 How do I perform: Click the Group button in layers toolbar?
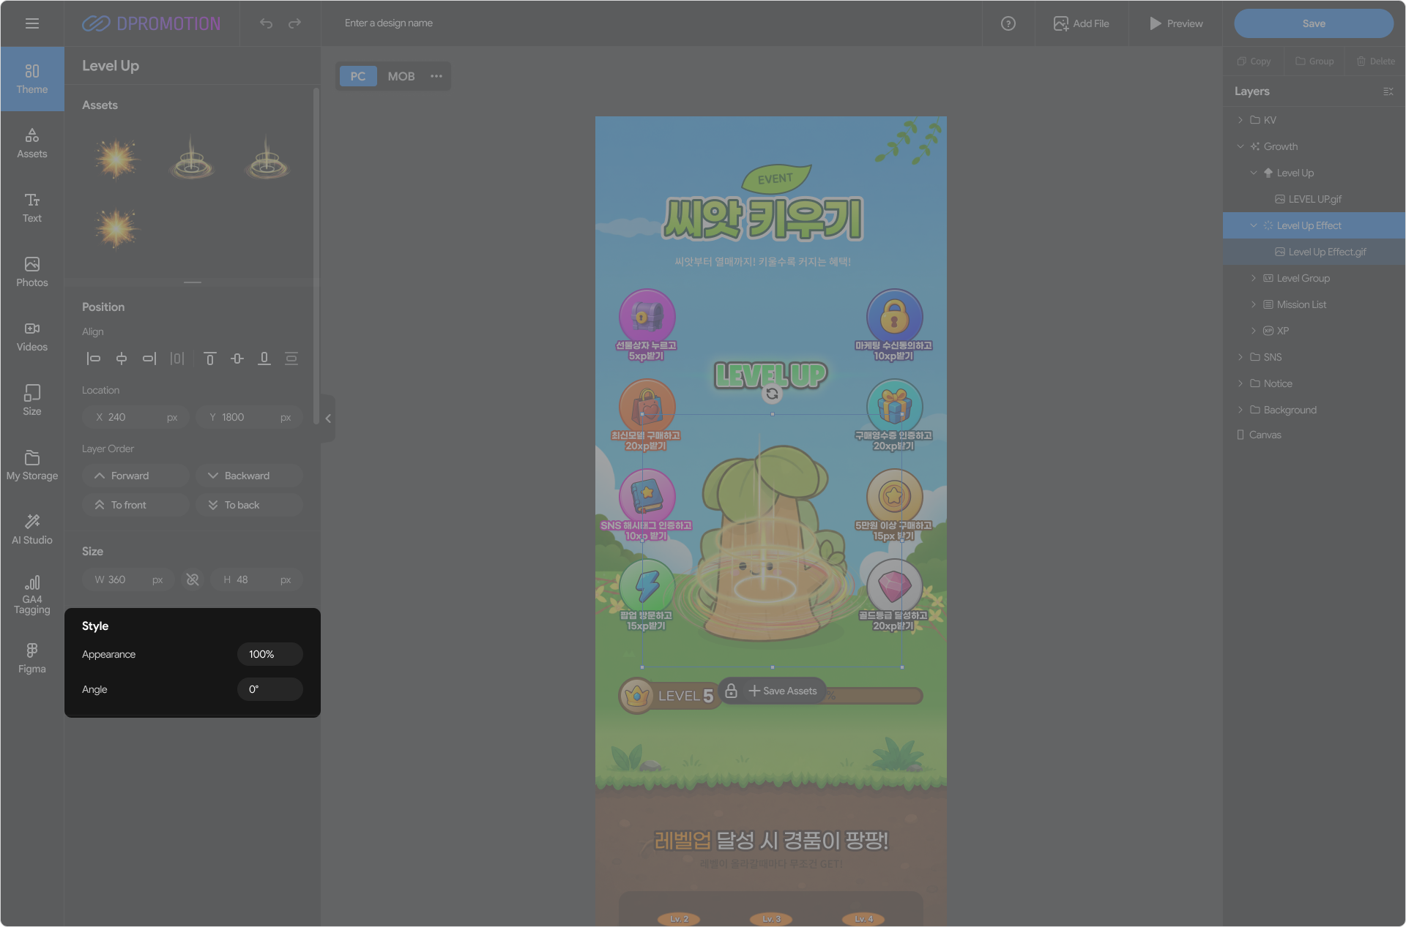coord(1314,61)
